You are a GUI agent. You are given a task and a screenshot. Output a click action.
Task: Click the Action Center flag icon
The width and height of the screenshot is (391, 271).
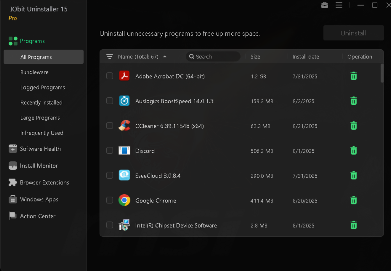point(13,216)
